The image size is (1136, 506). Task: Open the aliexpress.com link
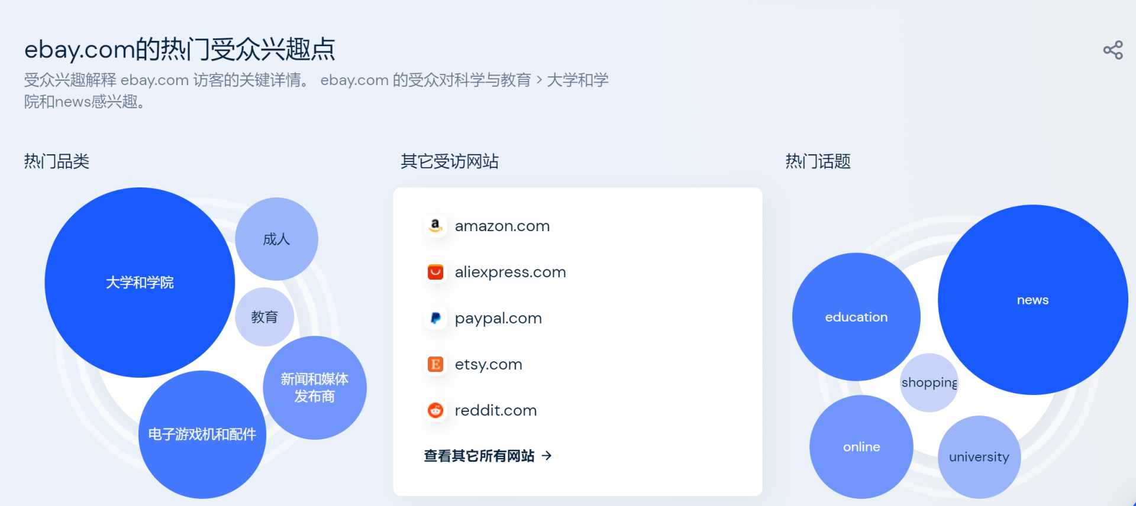tap(510, 272)
